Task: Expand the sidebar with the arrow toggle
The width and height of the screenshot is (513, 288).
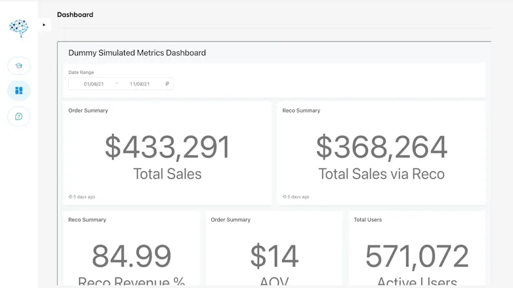Action: pyautogui.click(x=44, y=25)
